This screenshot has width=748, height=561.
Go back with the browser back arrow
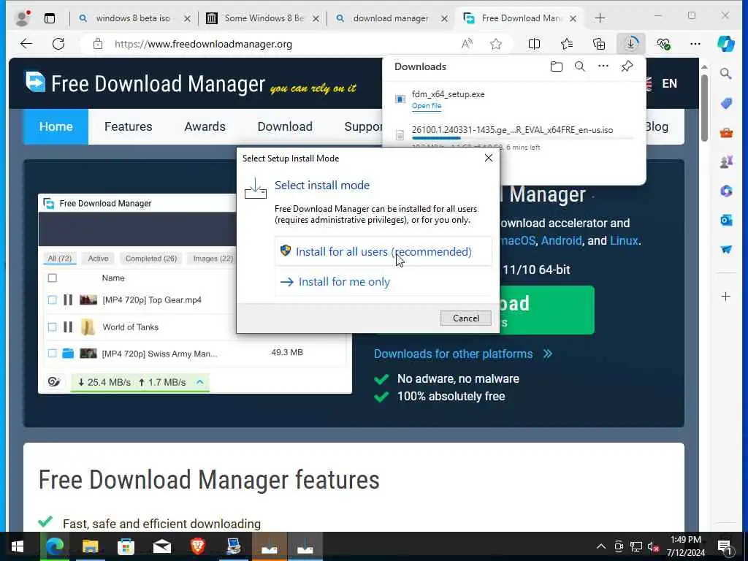(x=26, y=44)
